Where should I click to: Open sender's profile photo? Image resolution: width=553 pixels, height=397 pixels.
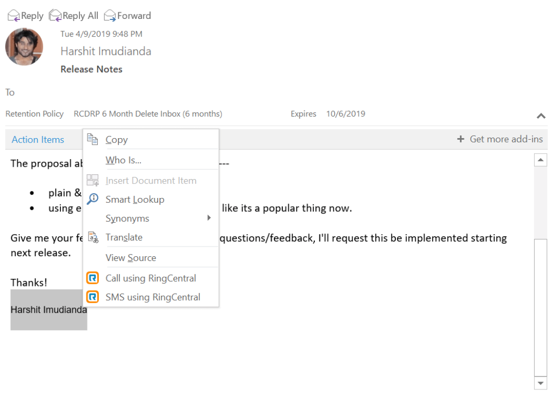pyautogui.click(x=24, y=47)
